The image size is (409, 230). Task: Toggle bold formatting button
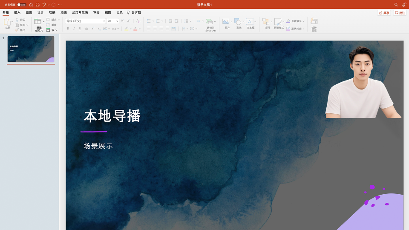pyautogui.click(x=68, y=29)
